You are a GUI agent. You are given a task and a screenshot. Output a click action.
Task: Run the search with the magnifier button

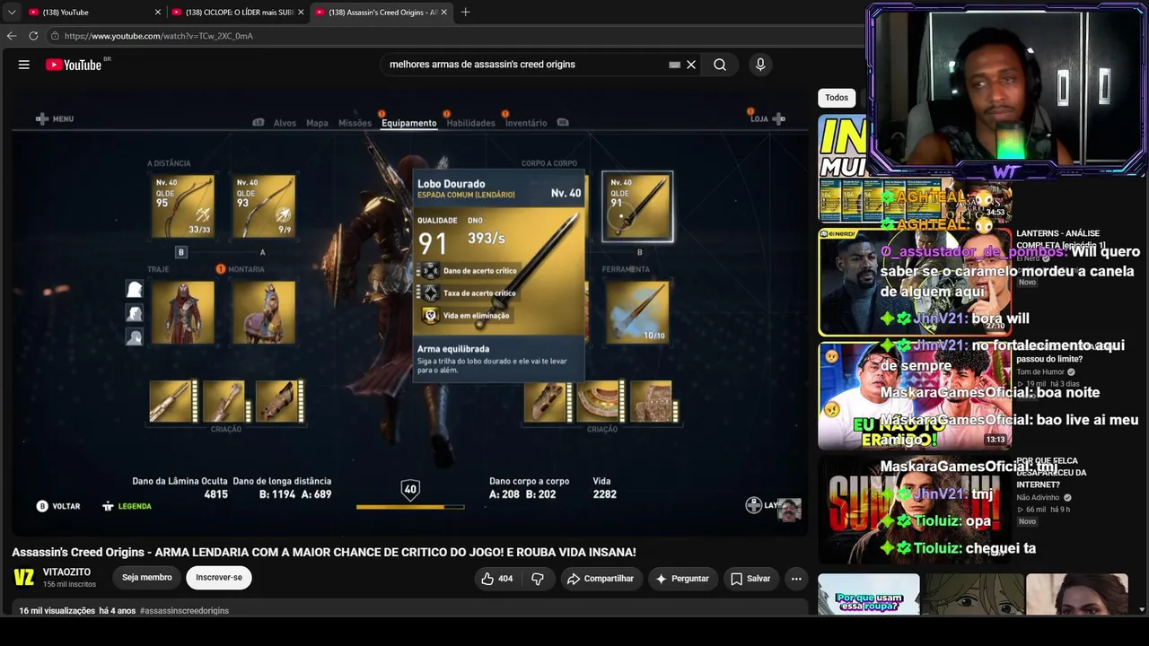[x=720, y=65]
